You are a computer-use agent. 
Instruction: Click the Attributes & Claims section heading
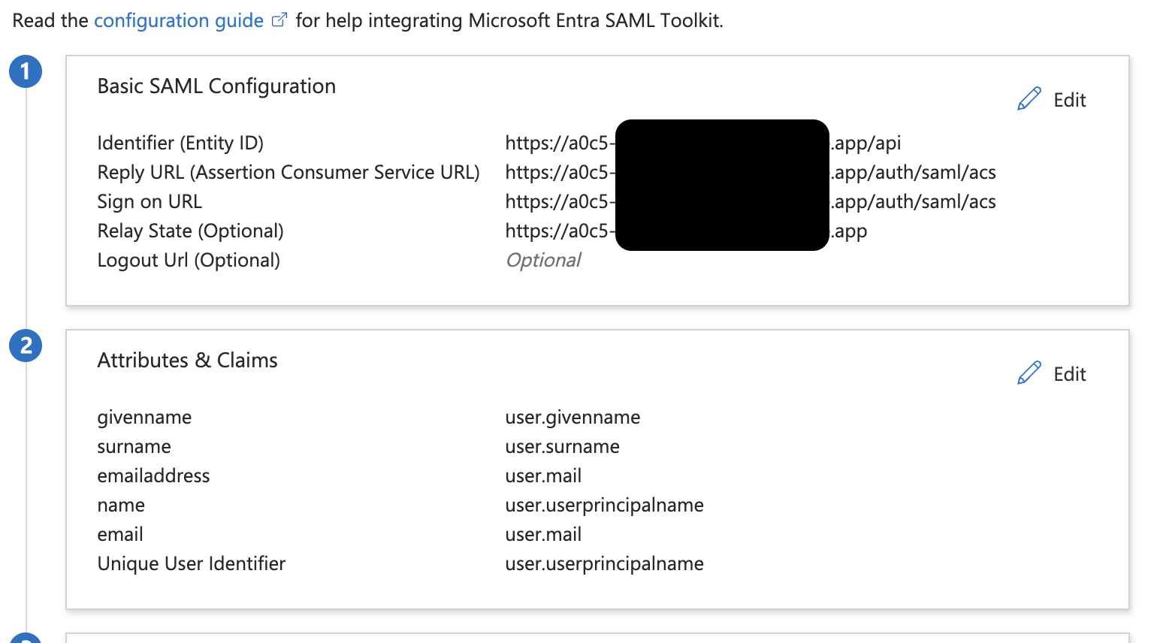point(187,360)
